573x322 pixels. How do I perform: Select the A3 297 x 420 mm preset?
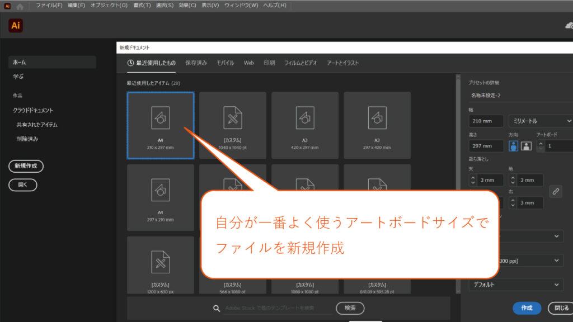(x=377, y=125)
